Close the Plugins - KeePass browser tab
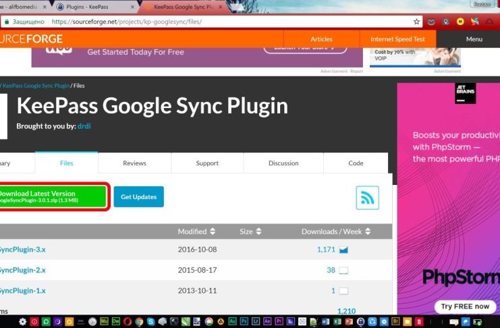Viewport: 500px width, 328px height. (132, 7)
